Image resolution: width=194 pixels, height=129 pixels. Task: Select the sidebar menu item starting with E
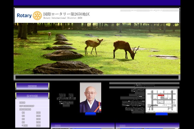25,125
